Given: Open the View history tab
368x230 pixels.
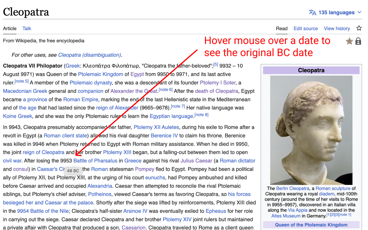Looking at the screenshot, I should click(337, 28).
